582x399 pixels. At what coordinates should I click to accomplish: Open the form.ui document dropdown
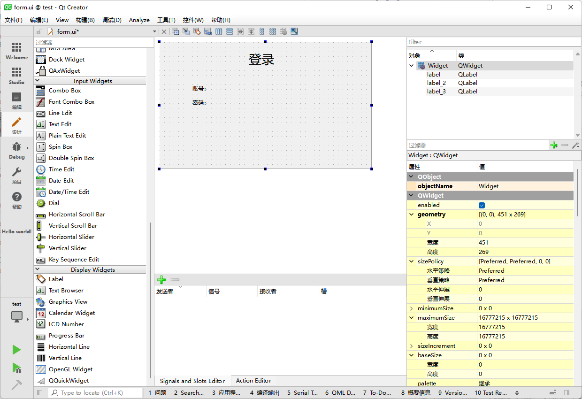point(154,31)
